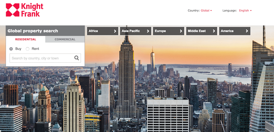Click the Knight Frank logo
The image size is (274, 132).
pos(24,10)
